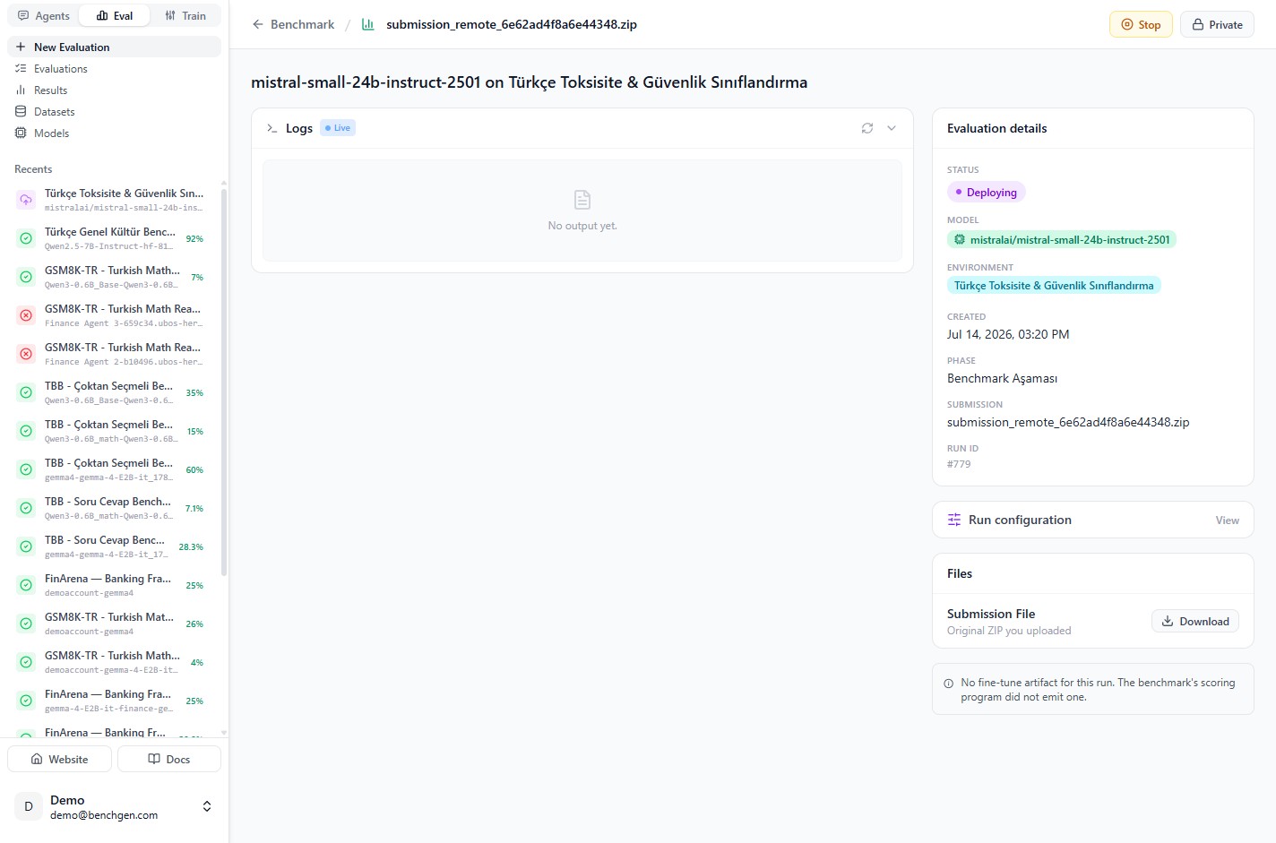Viewport: 1276px width, 843px height.
Task: Download the submission file
Action: tap(1195, 622)
